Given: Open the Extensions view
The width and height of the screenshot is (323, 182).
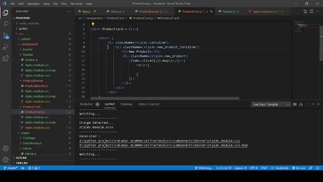Looking at the screenshot, I should pyautogui.click(x=6, y=59).
